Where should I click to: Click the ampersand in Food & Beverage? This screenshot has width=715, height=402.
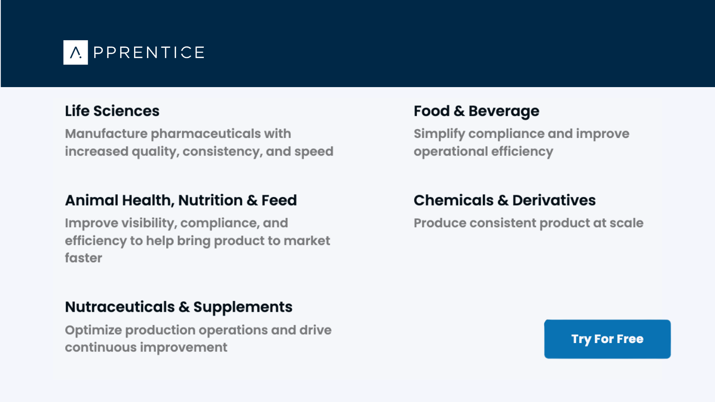coord(459,111)
